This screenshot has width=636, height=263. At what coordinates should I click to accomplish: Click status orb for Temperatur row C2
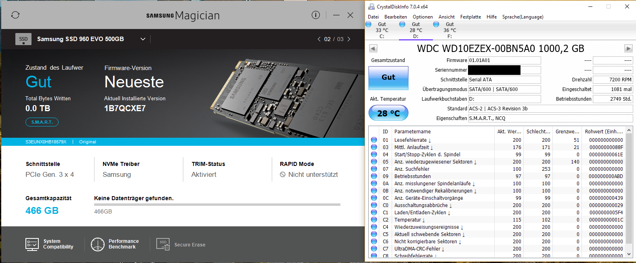pyautogui.click(x=374, y=220)
